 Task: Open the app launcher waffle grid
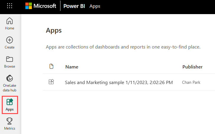pyautogui.click(x=10, y=6)
